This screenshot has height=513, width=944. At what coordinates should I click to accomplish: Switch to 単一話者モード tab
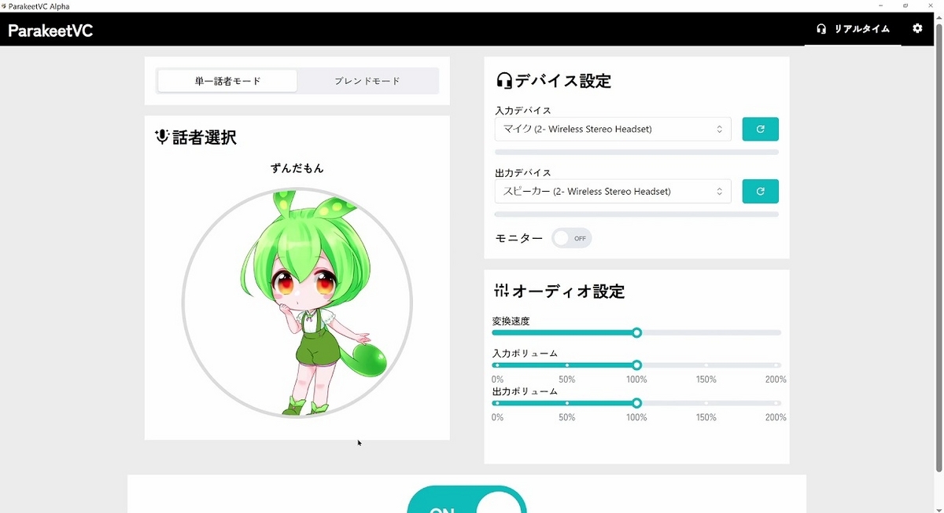[x=227, y=81]
